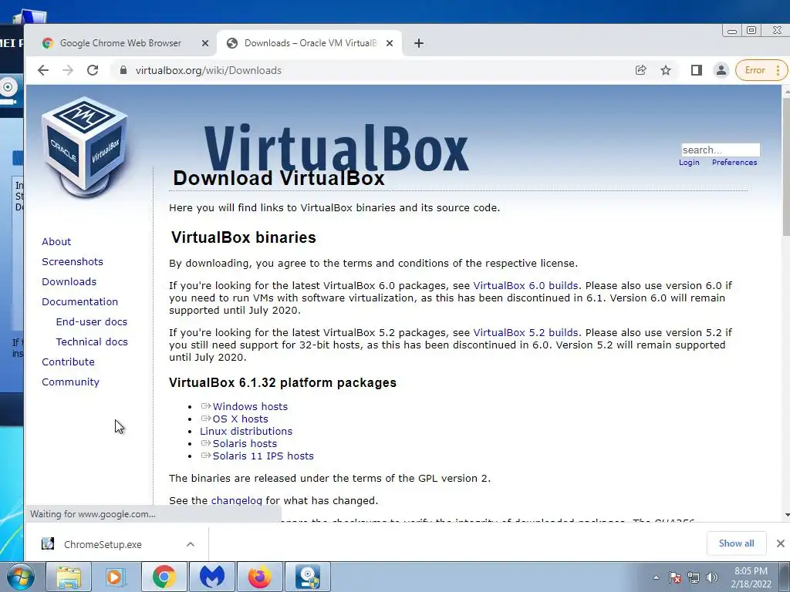Click Show all downloads
Image resolution: width=790 pixels, height=592 pixels.
tap(736, 543)
